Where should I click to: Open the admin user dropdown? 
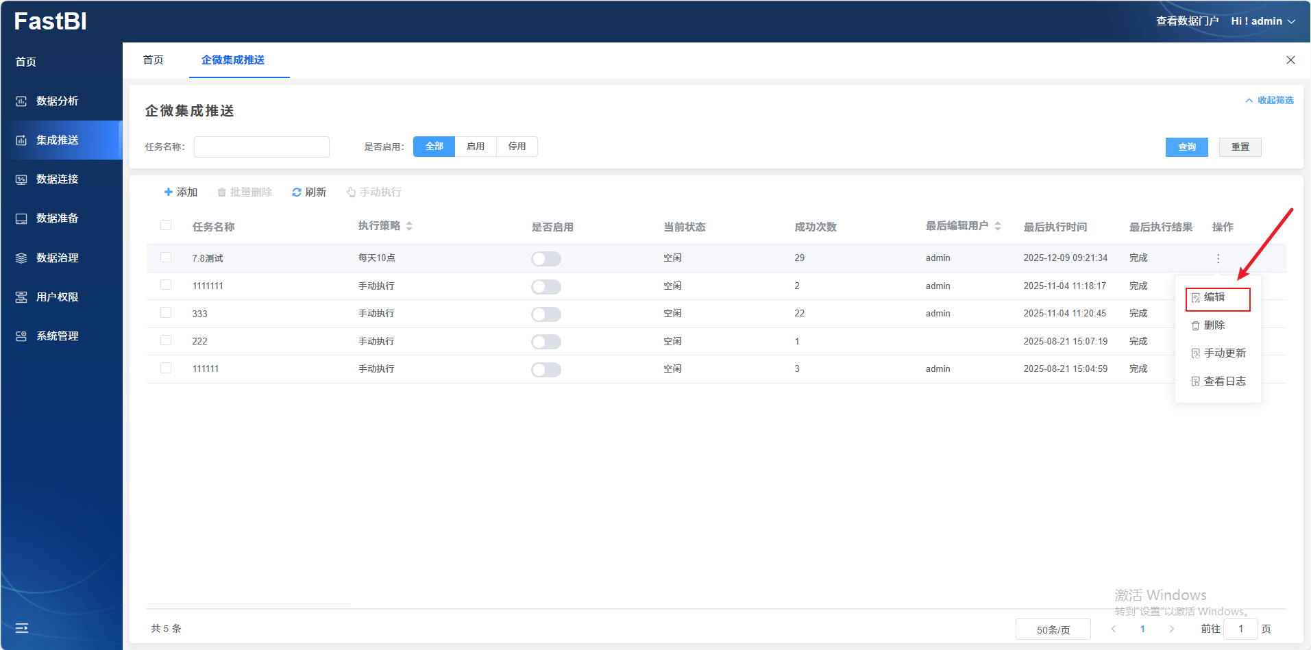click(x=1263, y=21)
